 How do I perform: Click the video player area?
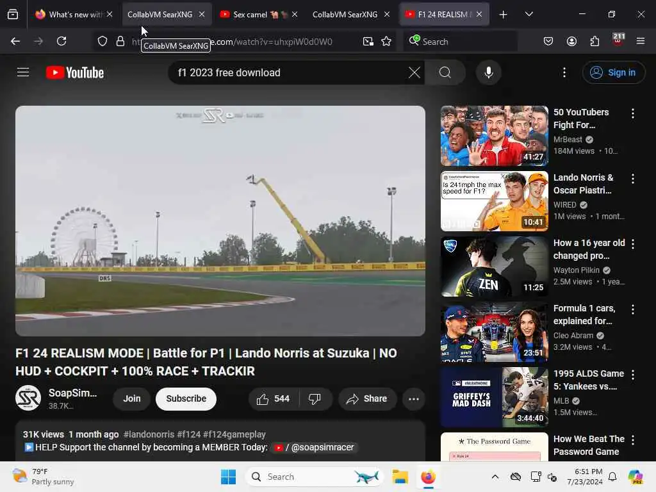(x=220, y=220)
